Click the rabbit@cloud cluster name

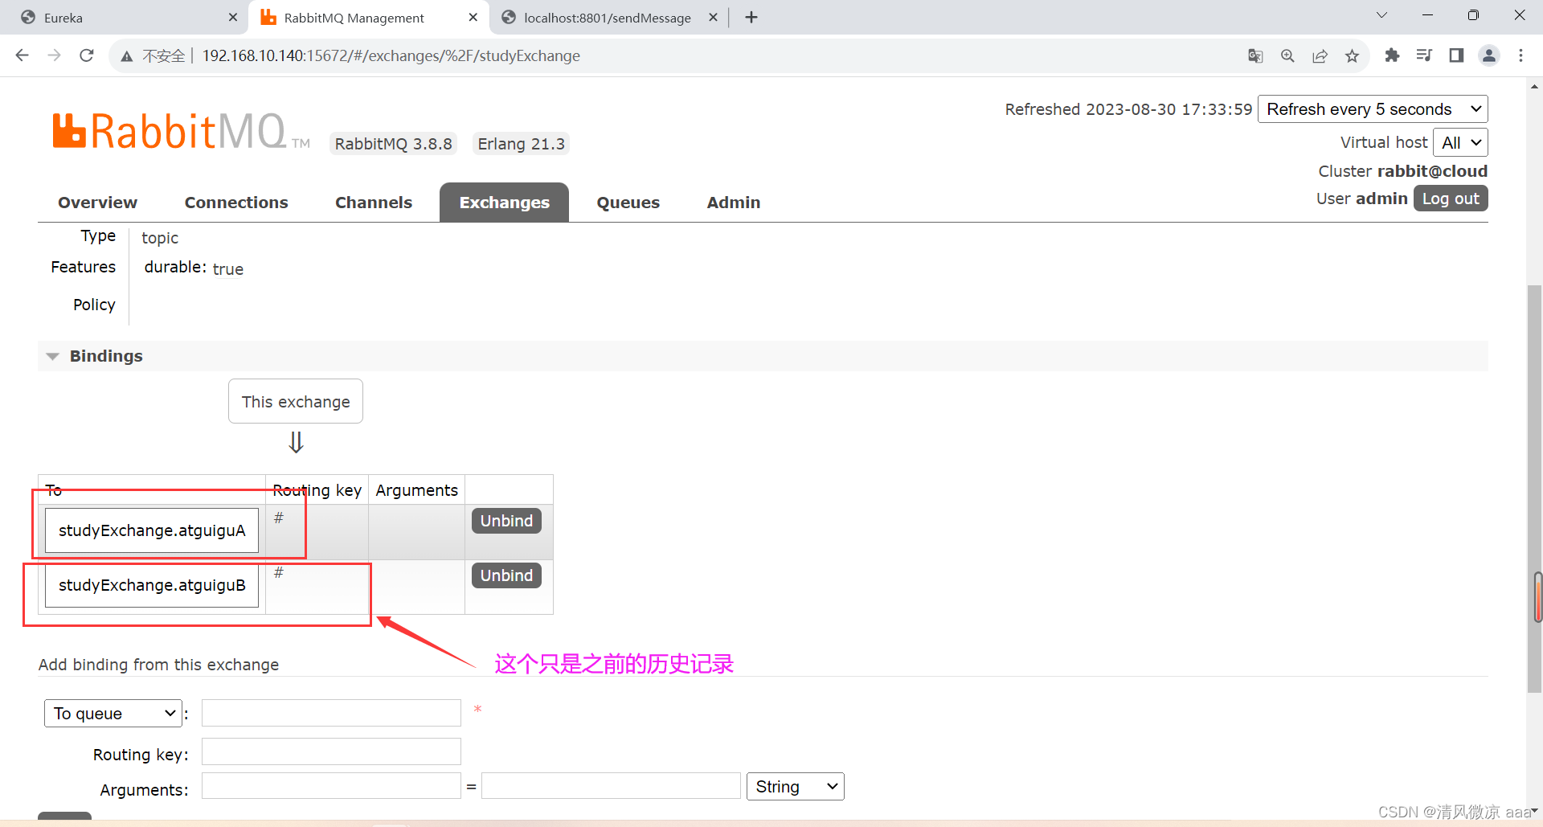coord(1432,171)
